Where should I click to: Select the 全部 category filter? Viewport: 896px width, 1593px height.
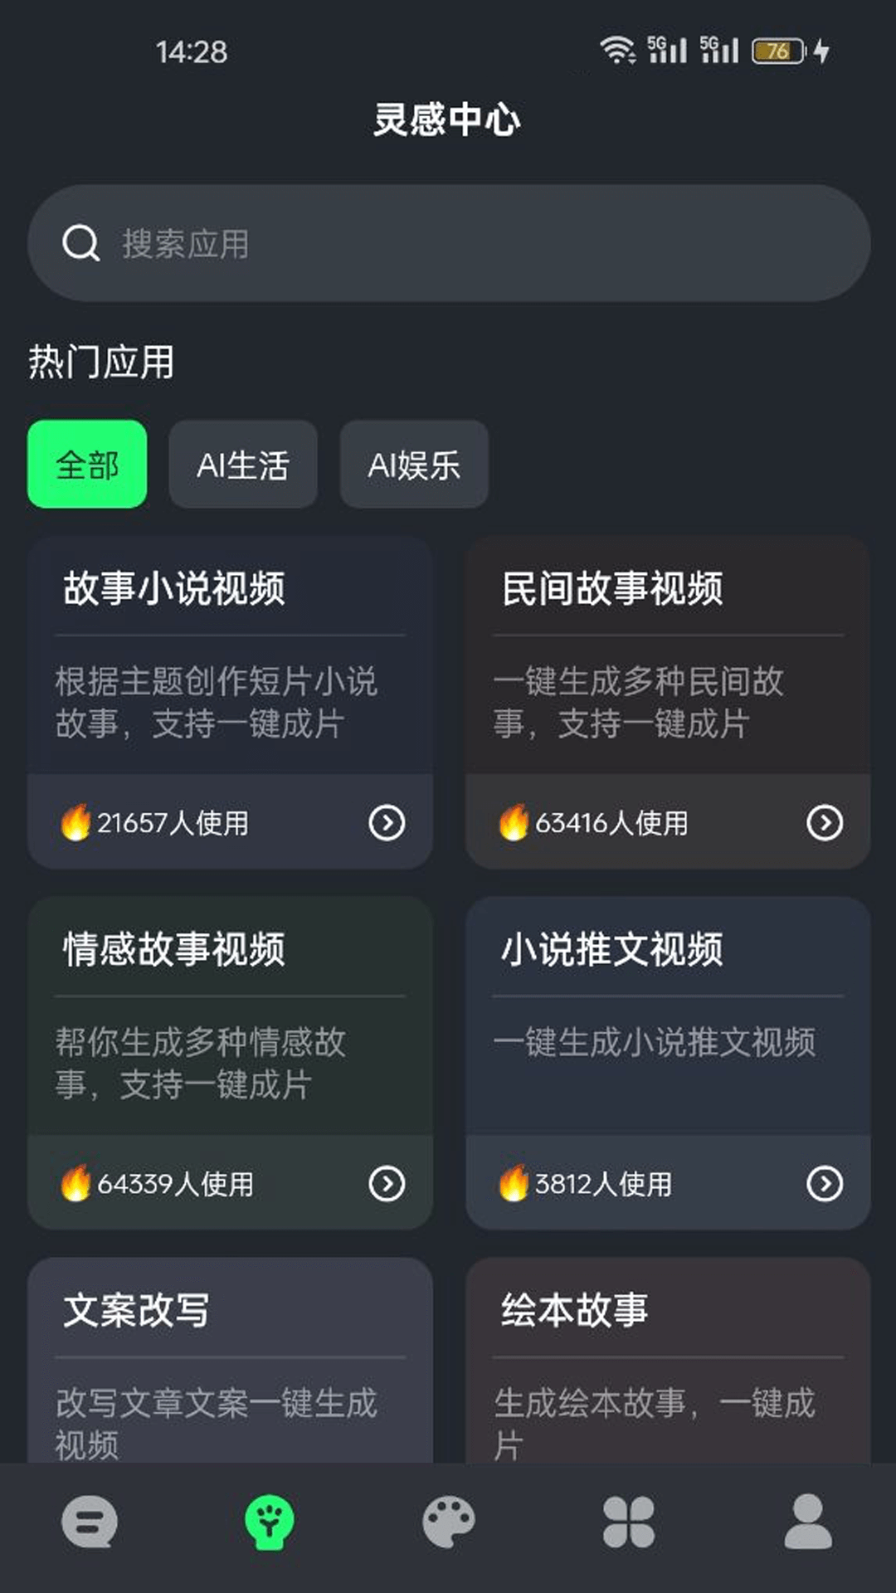pos(87,465)
